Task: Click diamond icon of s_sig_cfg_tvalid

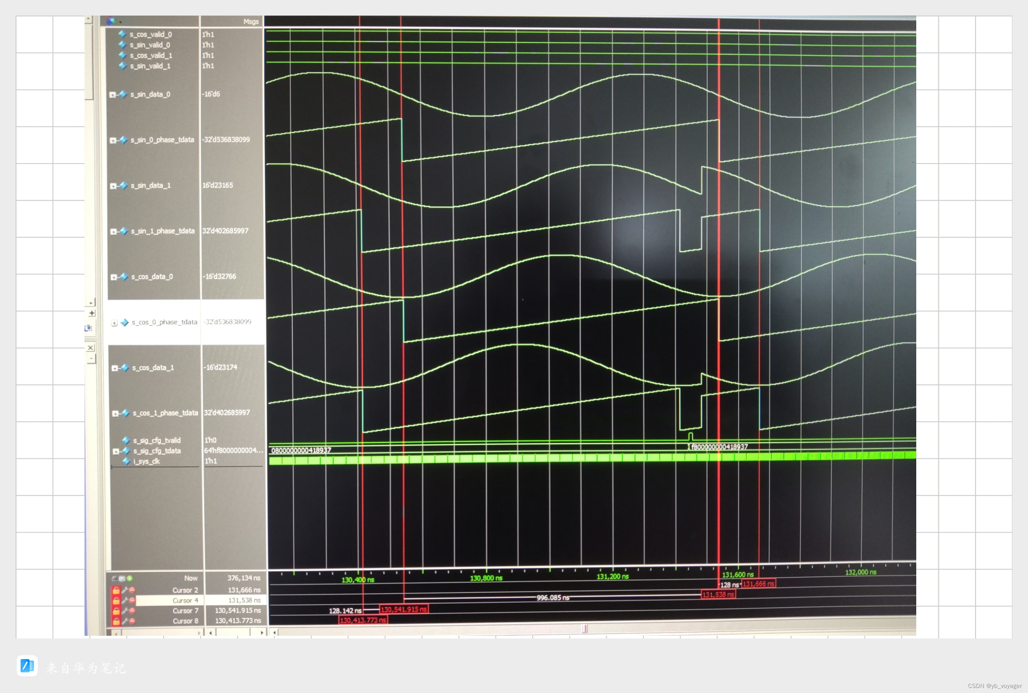Action: click(126, 441)
